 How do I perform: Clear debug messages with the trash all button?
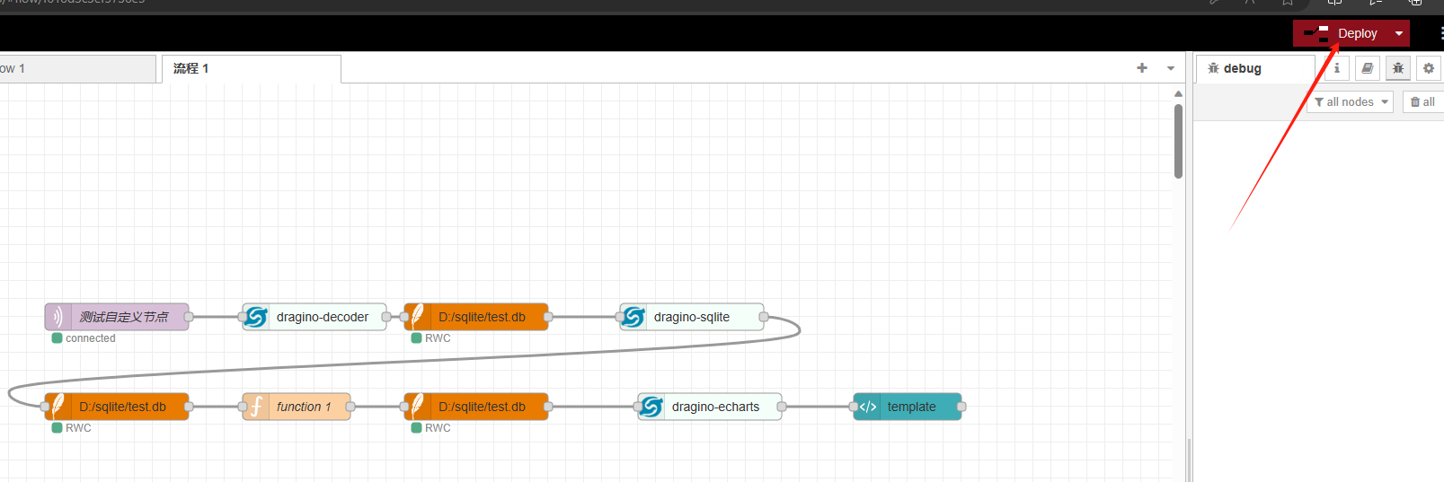pyautogui.click(x=1422, y=102)
